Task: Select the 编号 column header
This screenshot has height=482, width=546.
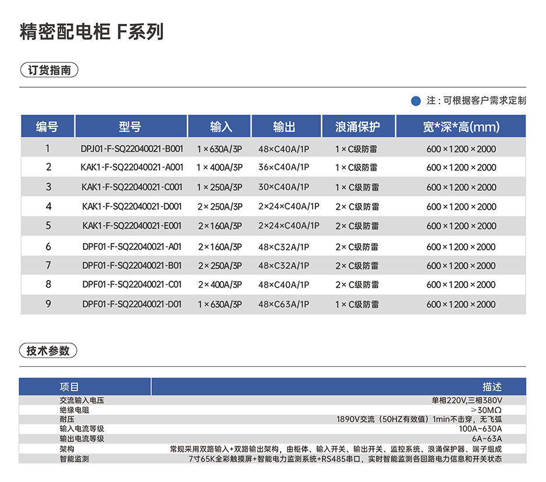Action: [47, 126]
